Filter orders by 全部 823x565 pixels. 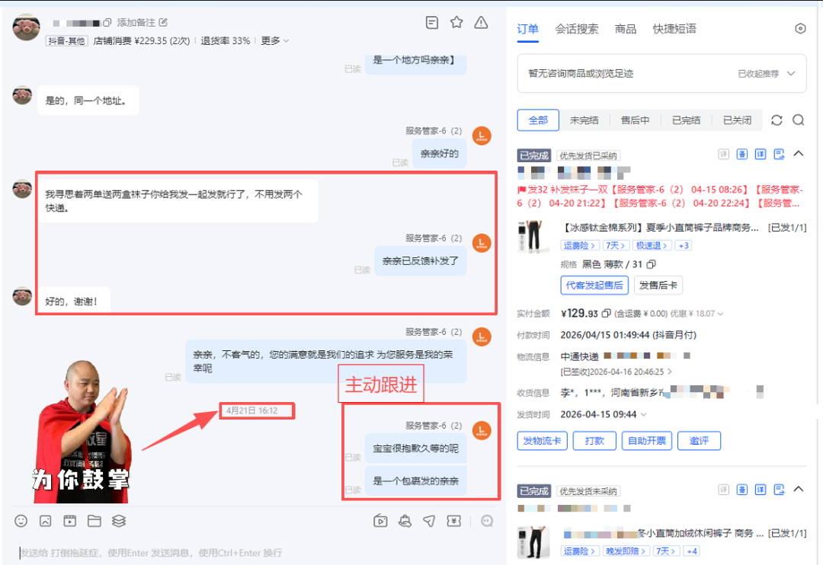(538, 120)
